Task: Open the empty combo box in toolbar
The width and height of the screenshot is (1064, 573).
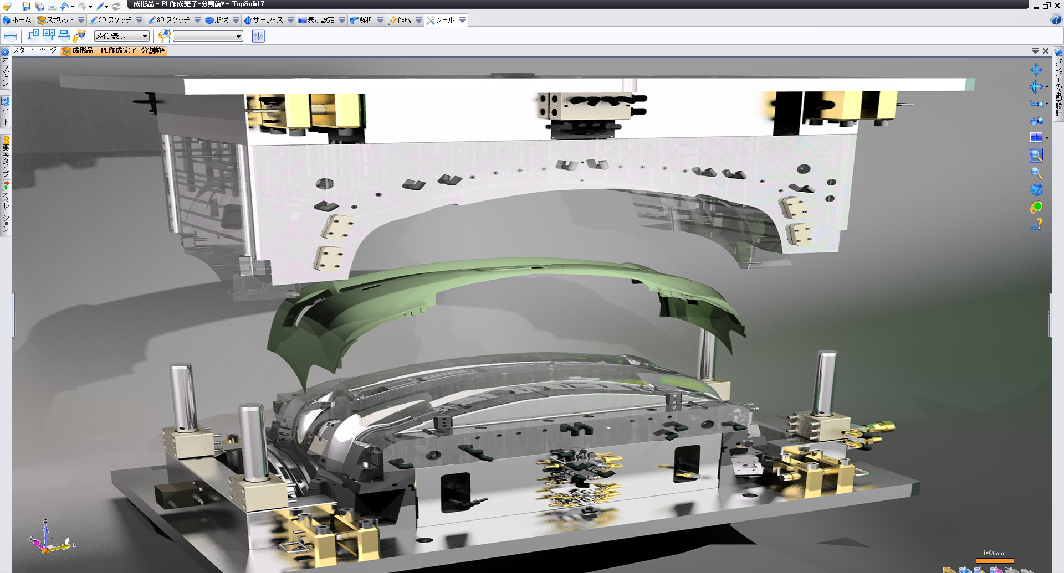Action: pyautogui.click(x=208, y=36)
